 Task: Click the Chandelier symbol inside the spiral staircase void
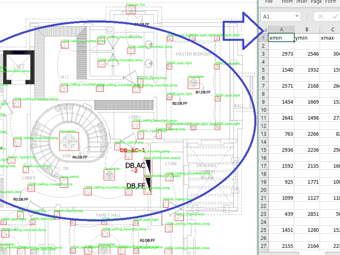(x=69, y=141)
